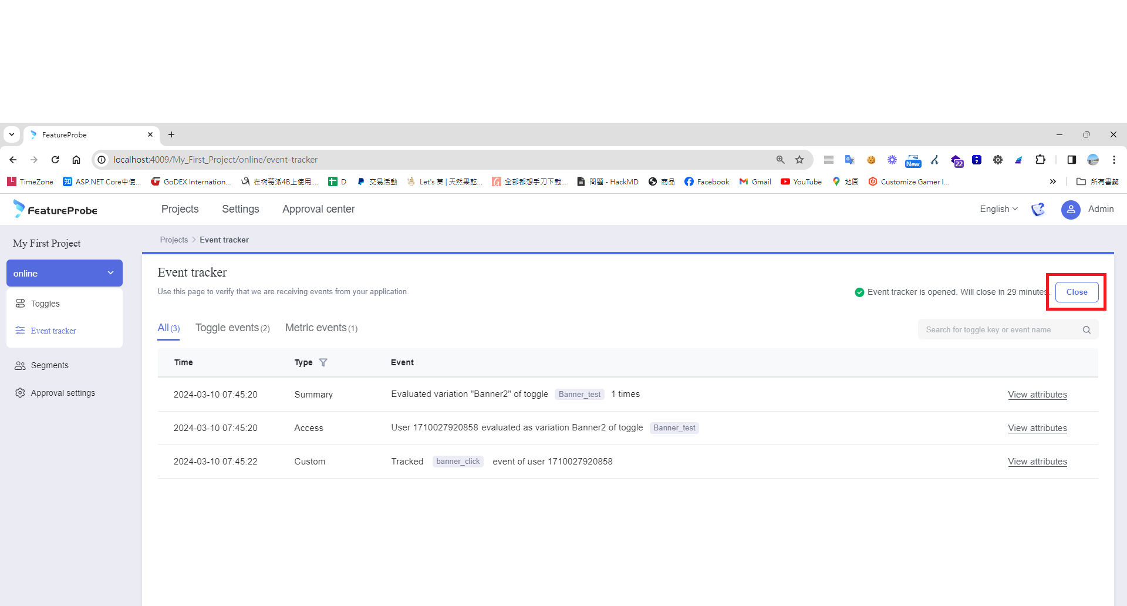Click the FeatureProbe logo
Image resolution: width=1127 pixels, height=606 pixels.
(x=55, y=209)
